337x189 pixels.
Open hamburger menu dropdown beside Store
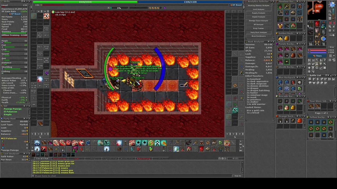point(332,56)
